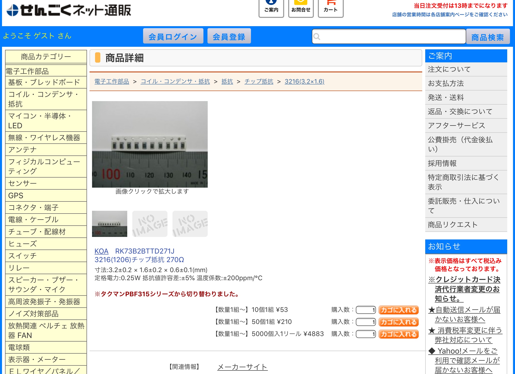The image size is (515, 374).
Task: Open the メーカーサイト link
Action: 242,367
